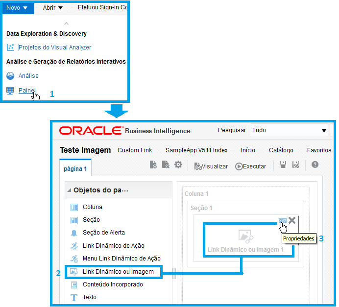Open the Abrir dropdown menu
This screenshot has height=307, width=339.
[x=53, y=8]
